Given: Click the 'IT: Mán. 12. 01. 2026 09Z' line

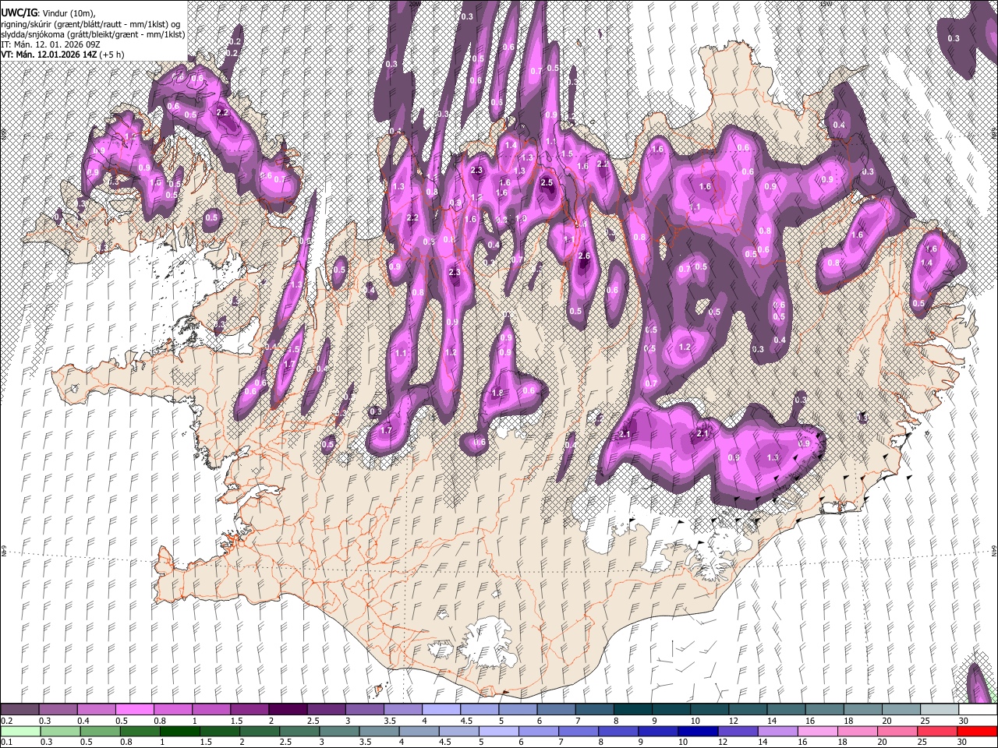Looking at the screenshot, I should [51, 44].
